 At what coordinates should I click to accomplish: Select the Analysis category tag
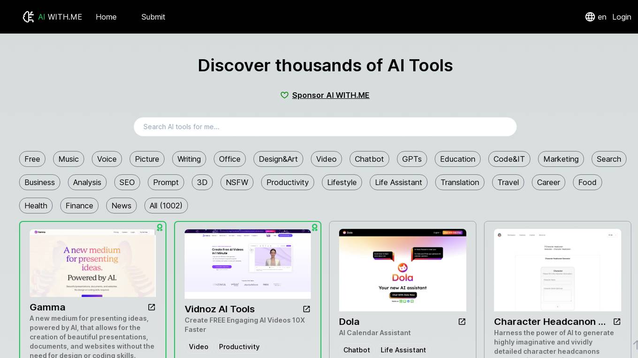[x=87, y=182]
